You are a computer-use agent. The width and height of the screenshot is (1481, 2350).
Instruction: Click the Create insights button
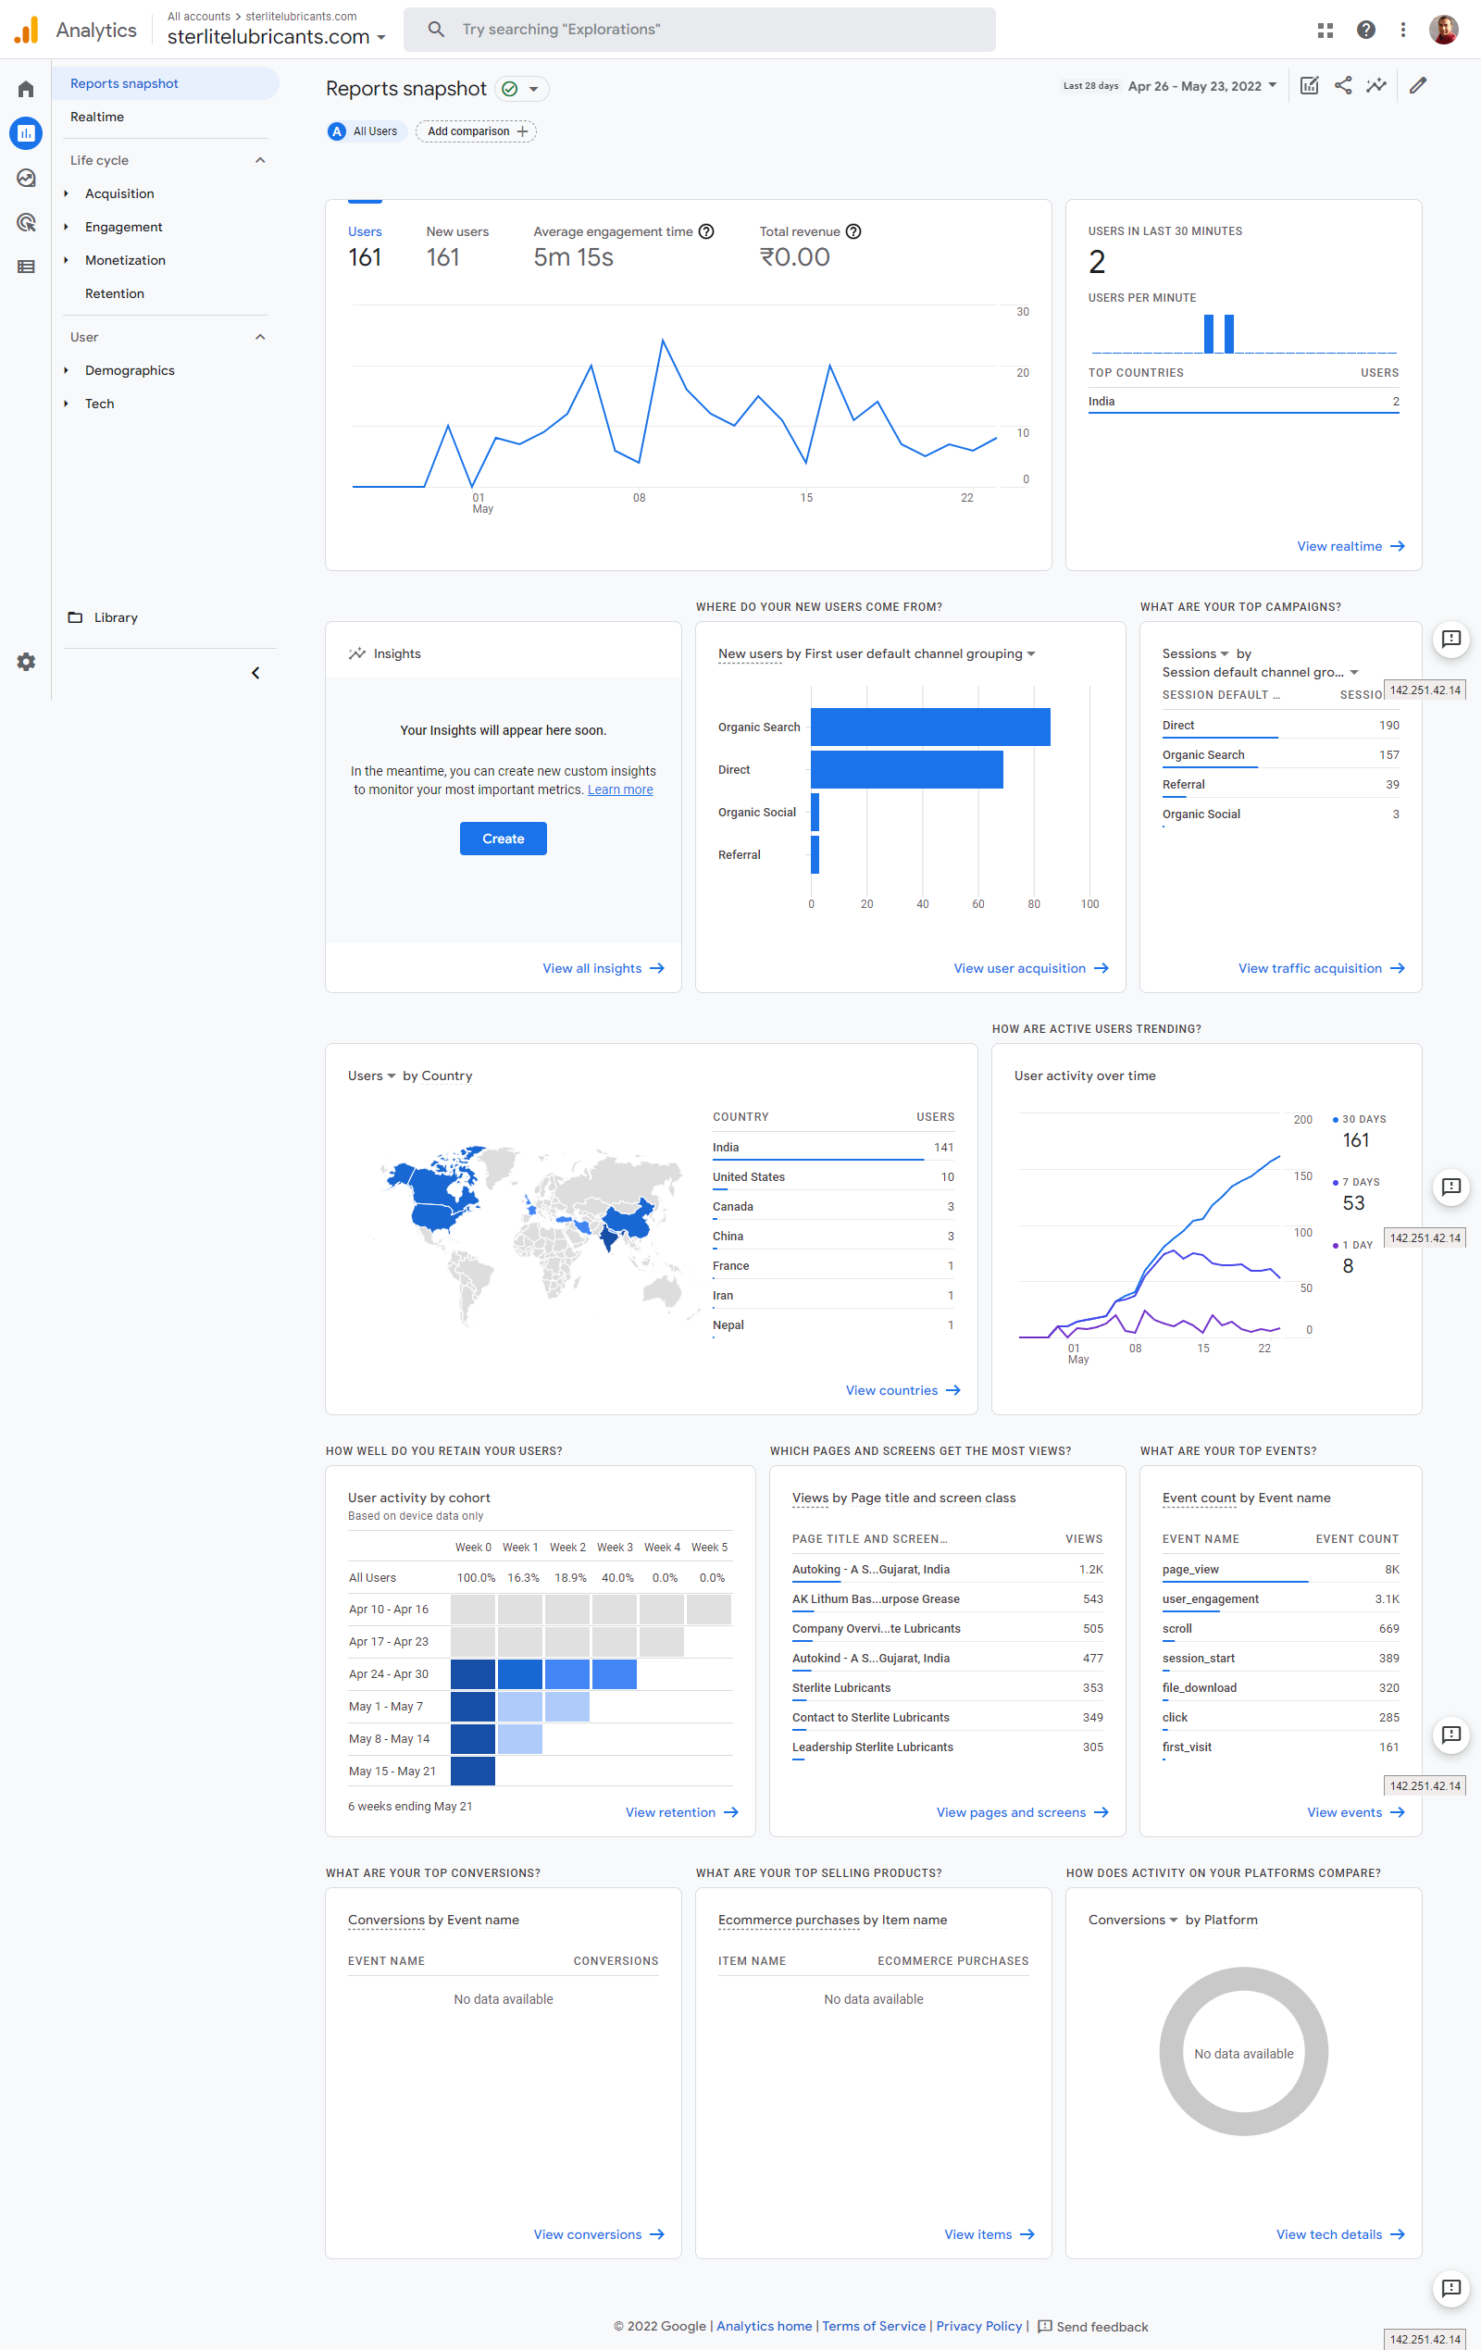click(x=503, y=839)
